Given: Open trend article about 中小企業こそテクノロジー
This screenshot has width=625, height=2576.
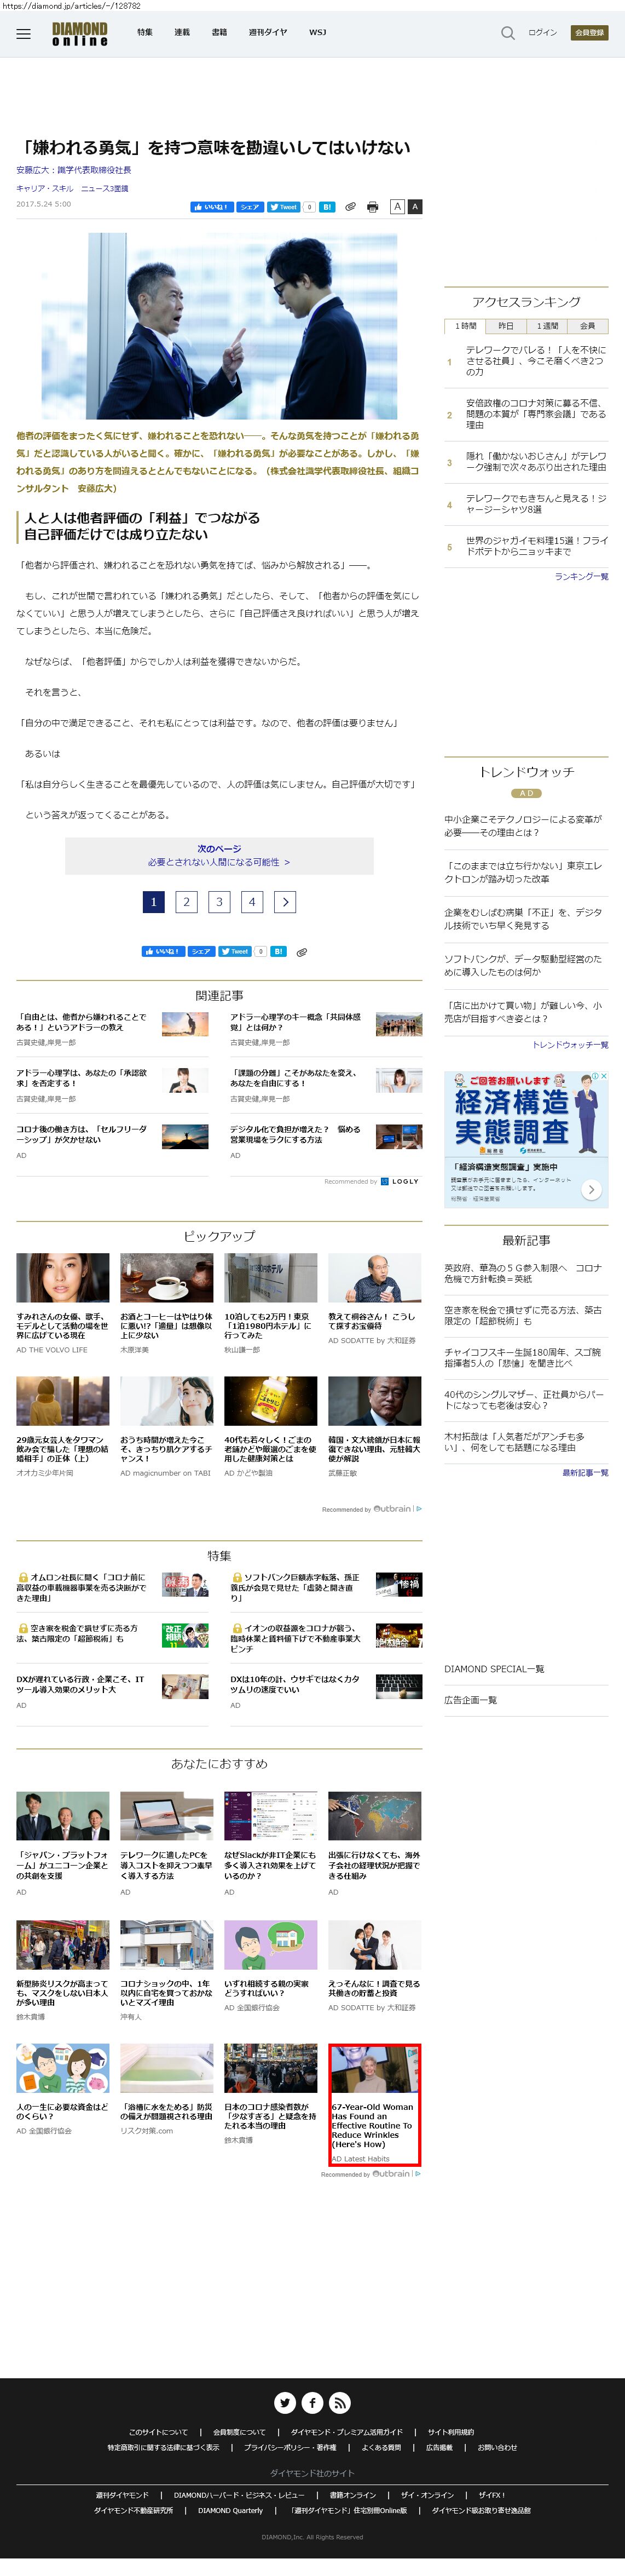Looking at the screenshot, I should 524,826.
